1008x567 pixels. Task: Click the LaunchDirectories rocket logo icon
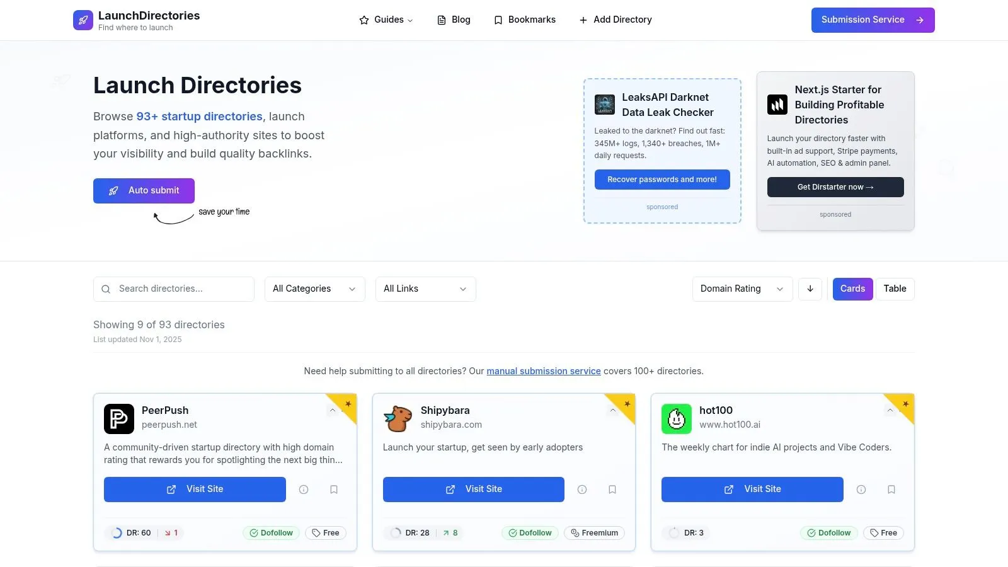[x=83, y=20]
